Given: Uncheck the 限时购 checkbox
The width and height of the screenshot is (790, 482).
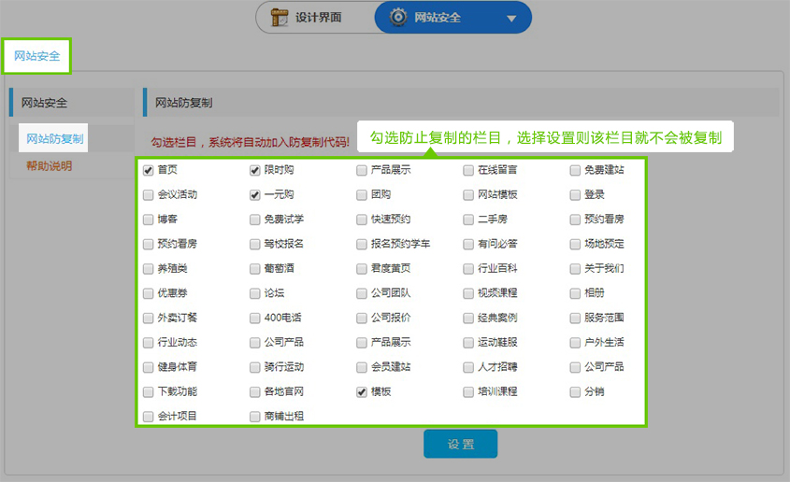Looking at the screenshot, I should tap(255, 170).
